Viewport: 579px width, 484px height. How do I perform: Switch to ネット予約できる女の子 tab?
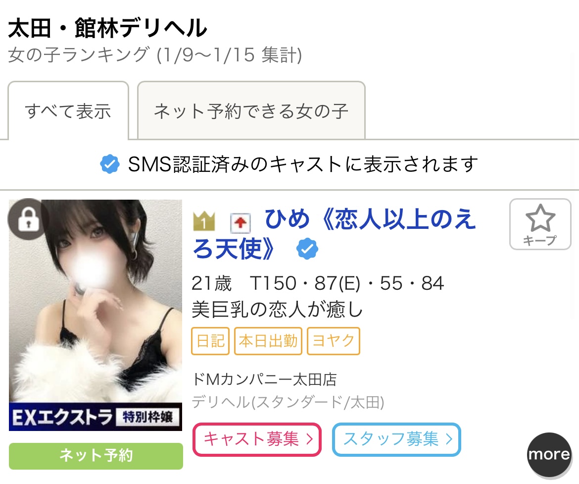point(251,111)
